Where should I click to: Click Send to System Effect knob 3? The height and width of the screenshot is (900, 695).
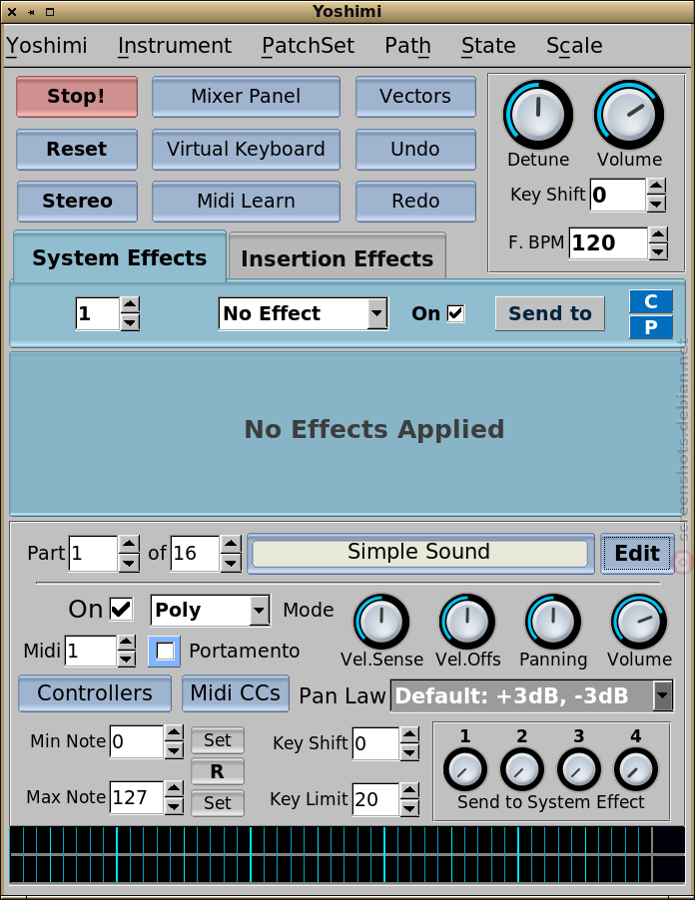click(578, 769)
